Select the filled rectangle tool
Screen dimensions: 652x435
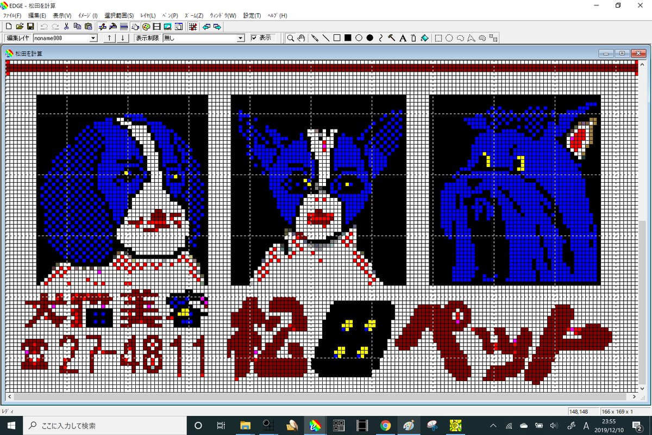pyautogui.click(x=348, y=38)
